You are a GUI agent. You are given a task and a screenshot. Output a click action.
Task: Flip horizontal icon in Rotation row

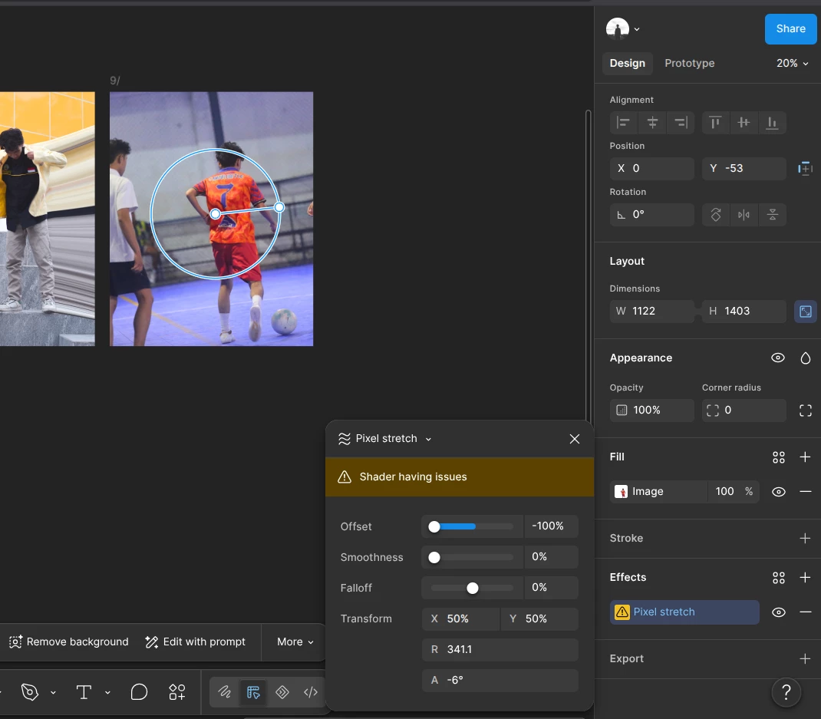coord(744,215)
